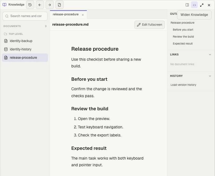Click the search magnifier icon
Viewport: 215px width, 176px height.
7,16
